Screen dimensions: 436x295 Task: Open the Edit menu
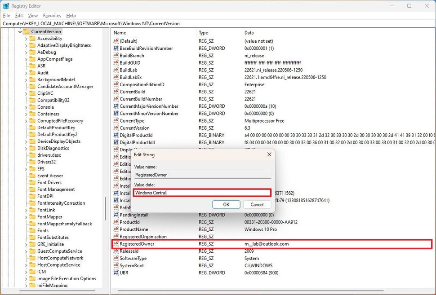coord(19,15)
